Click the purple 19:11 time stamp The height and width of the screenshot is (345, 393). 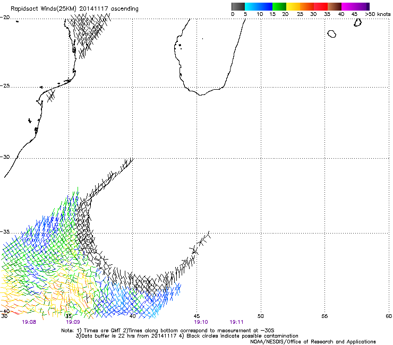[x=236, y=322]
